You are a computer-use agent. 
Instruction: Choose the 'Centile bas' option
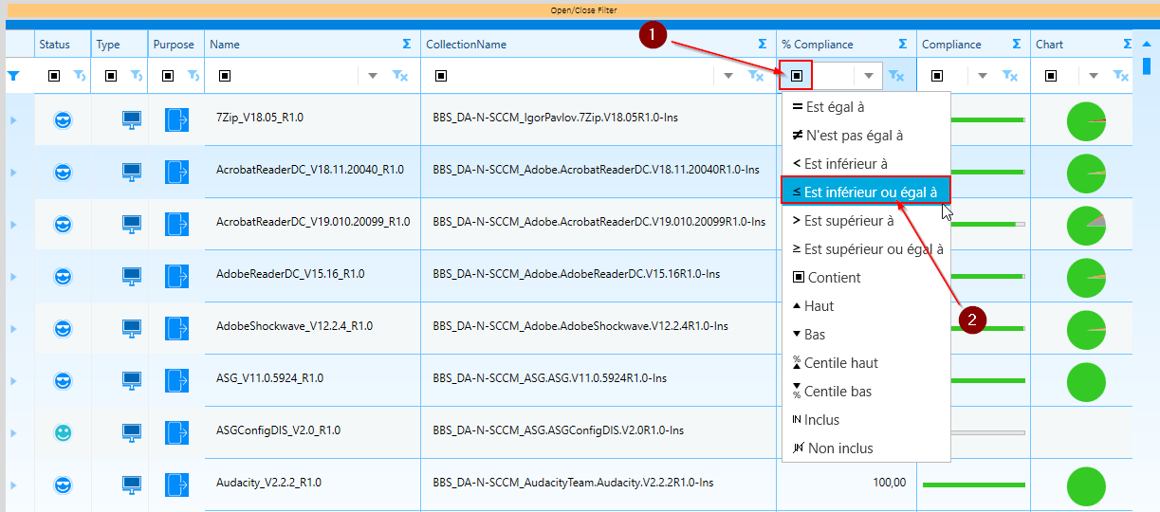pyautogui.click(x=866, y=392)
